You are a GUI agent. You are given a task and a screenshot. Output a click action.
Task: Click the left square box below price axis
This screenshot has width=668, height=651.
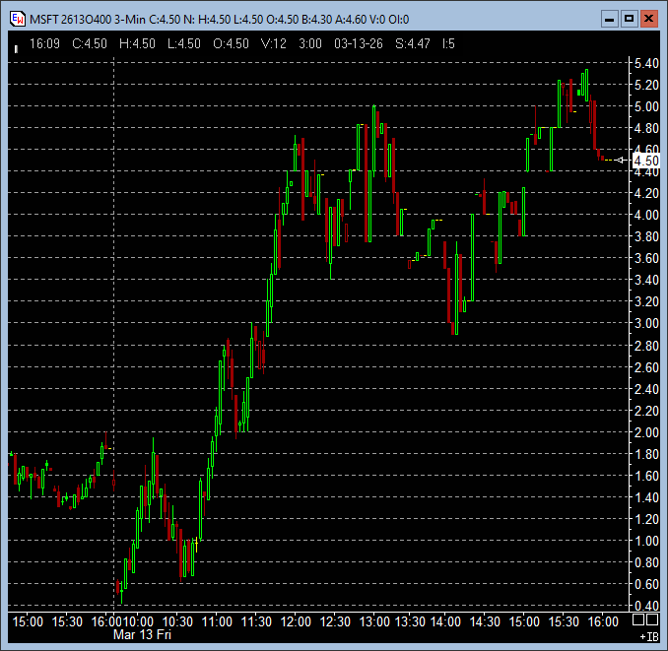pos(637,620)
